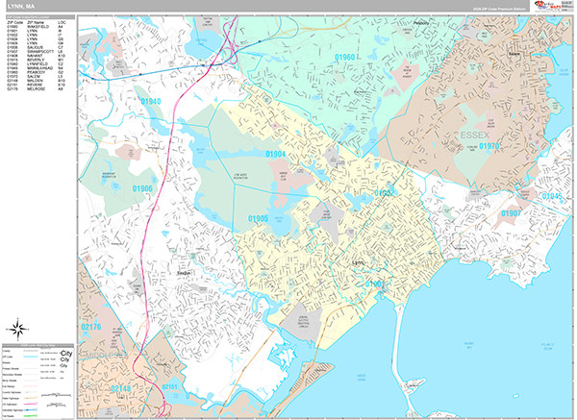Screen dimensions: 577x420
Task: Click the LYNN, MA map title
Action: [20, 7]
